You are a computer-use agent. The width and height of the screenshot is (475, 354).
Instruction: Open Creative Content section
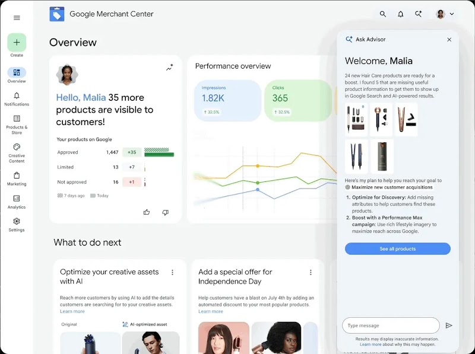17,154
